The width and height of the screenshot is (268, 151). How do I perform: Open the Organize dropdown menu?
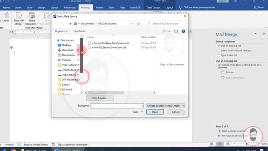pyautogui.click(x=61, y=31)
